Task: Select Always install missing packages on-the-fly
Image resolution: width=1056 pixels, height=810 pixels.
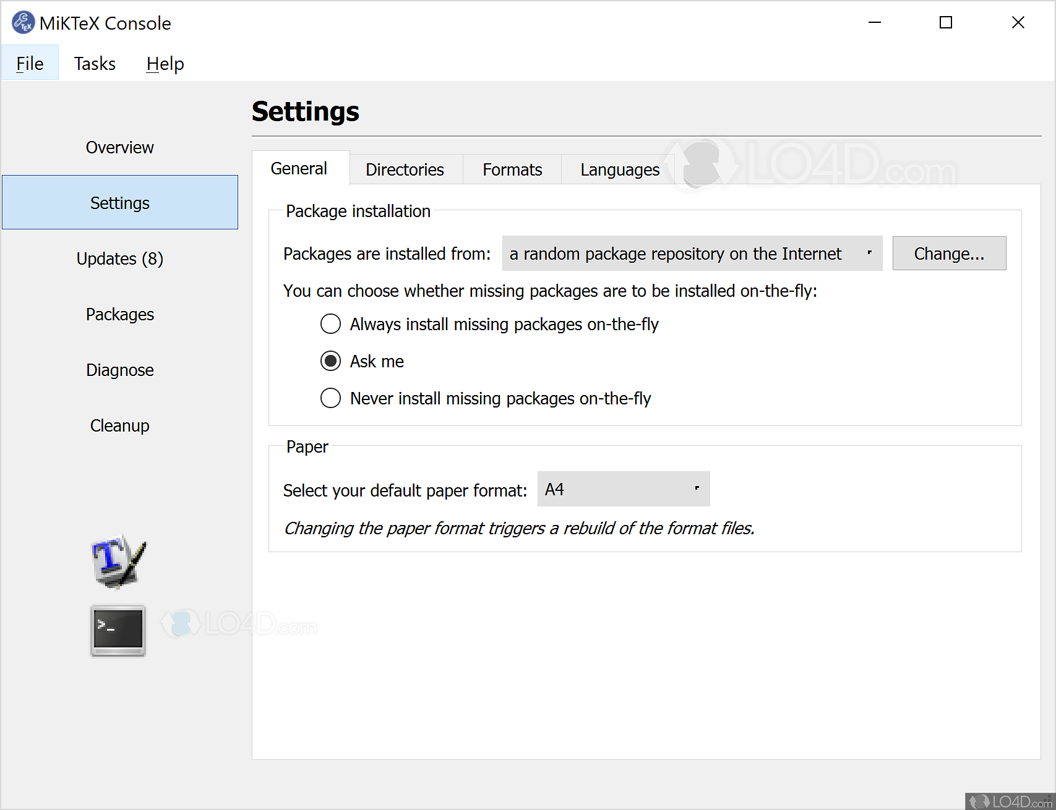Action: pyautogui.click(x=331, y=324)
